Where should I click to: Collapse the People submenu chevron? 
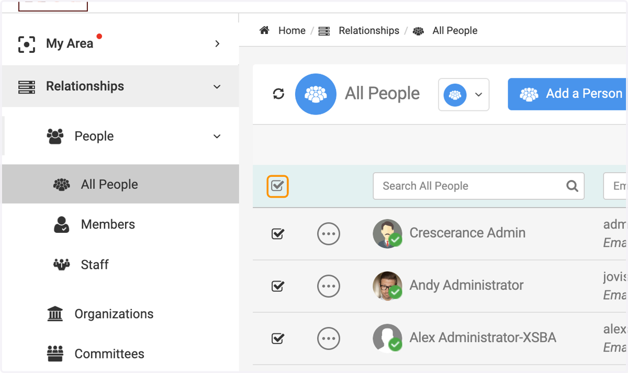[217, 137]
